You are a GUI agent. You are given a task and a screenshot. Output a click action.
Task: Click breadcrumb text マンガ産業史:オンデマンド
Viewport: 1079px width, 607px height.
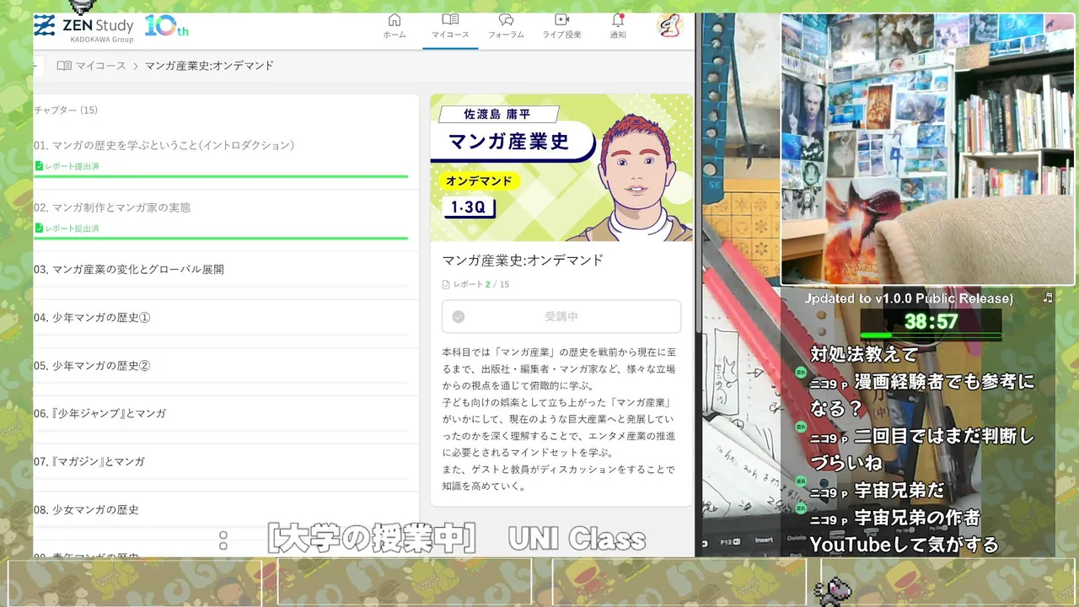point(209,65)
